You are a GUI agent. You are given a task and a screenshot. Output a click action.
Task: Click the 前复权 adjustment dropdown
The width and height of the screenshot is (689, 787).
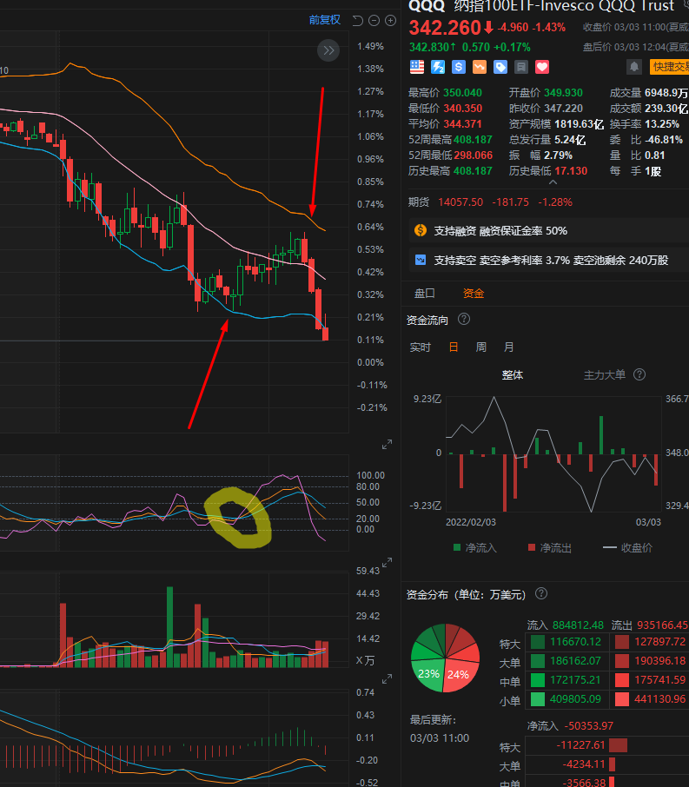[324, 20]
